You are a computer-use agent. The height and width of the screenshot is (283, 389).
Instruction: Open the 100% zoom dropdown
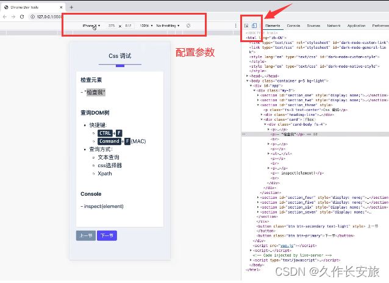pyautogui.click(x=146, y=26)
